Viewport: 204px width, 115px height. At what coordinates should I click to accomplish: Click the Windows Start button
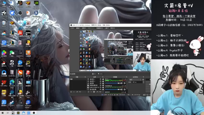[3, 113]
